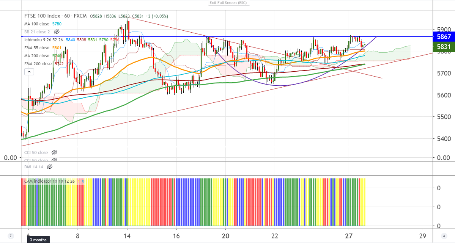
Task: Select the MA 200 close legend label
Action: click(x=37, y=56)
